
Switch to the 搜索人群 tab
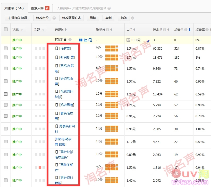(x=40, y=8)
